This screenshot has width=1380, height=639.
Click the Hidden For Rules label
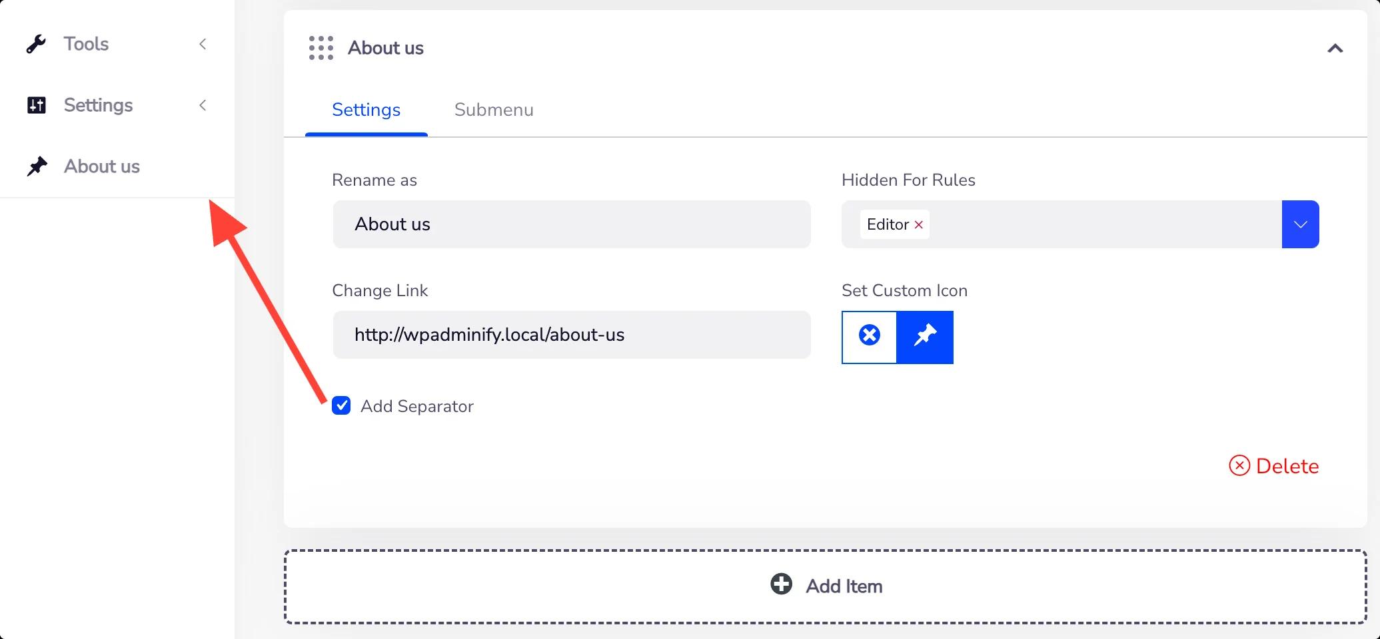[908, 180]
